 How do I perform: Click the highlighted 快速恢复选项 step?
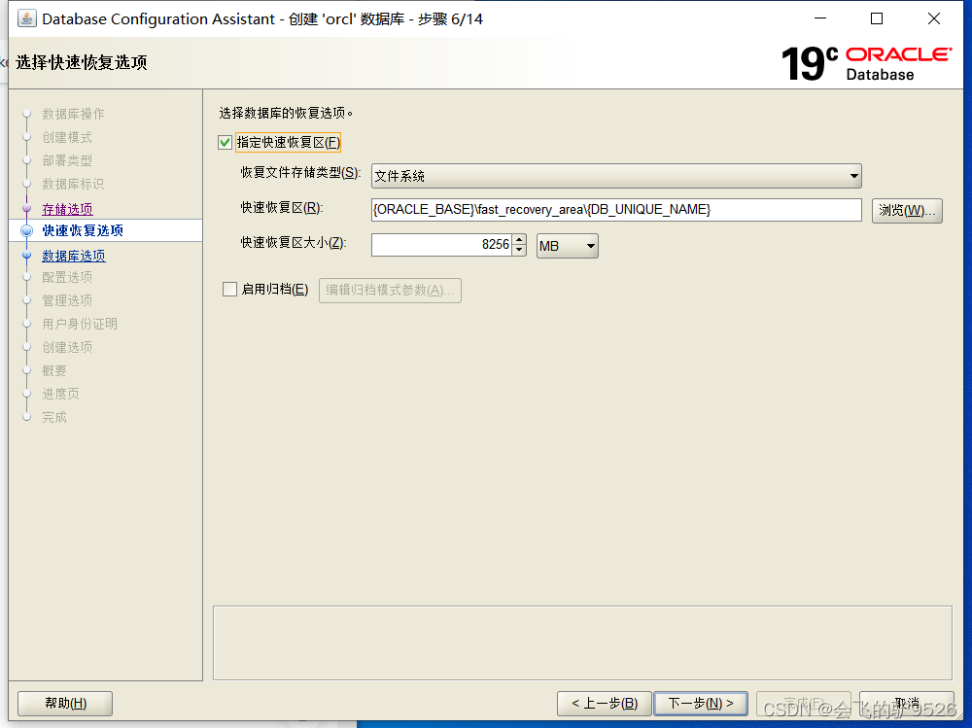click(x=80, y=230)
